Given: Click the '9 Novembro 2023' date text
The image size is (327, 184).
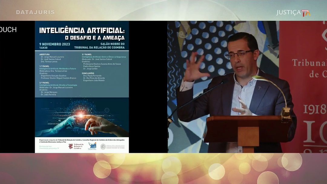Looking at the screenshot, I should tap(54, 44).
